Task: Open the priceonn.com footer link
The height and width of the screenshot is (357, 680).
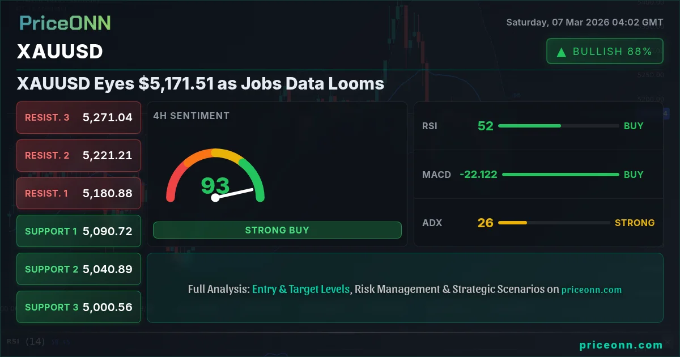Action: (x=621, y=345)
